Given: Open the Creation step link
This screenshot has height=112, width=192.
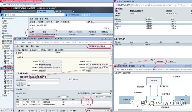Looking at the screenshot, I should 118,22.
